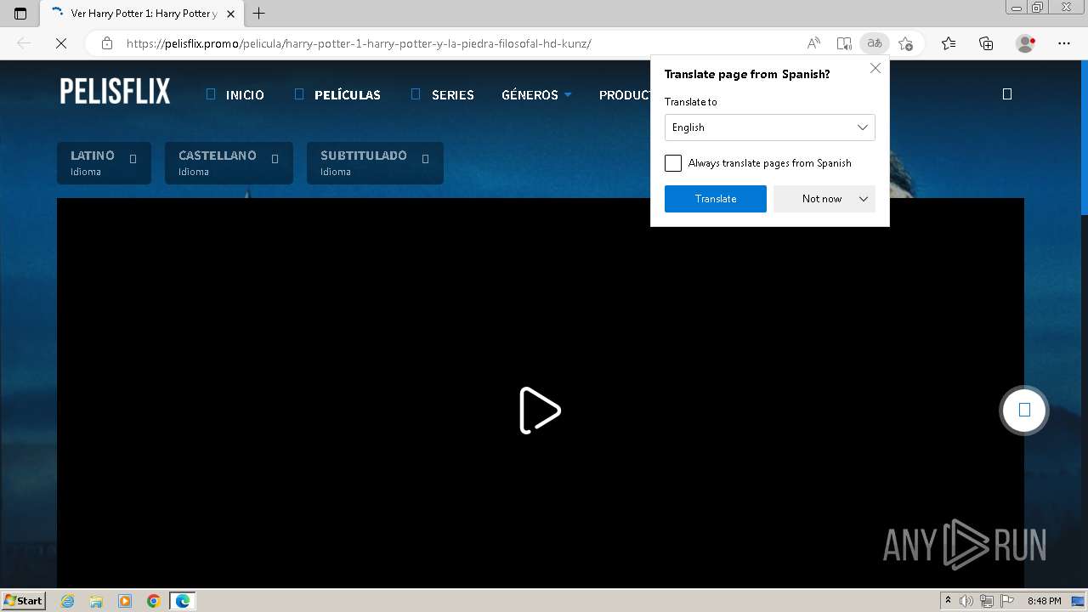Open media player from taskbar
This screenshot has width=1088, height=612.
pyautogui.click(x=125, y=601)
